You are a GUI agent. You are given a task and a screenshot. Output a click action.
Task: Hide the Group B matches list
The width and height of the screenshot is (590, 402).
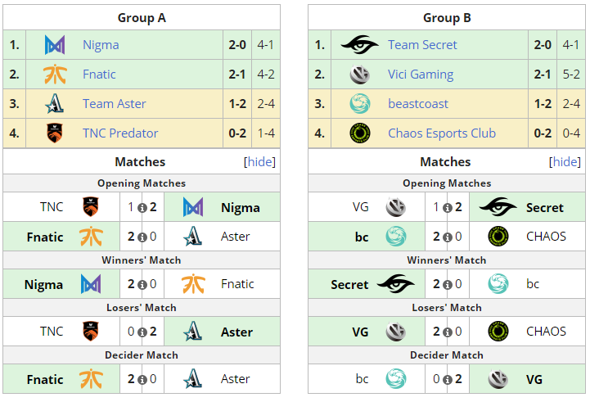pos(565,162)
